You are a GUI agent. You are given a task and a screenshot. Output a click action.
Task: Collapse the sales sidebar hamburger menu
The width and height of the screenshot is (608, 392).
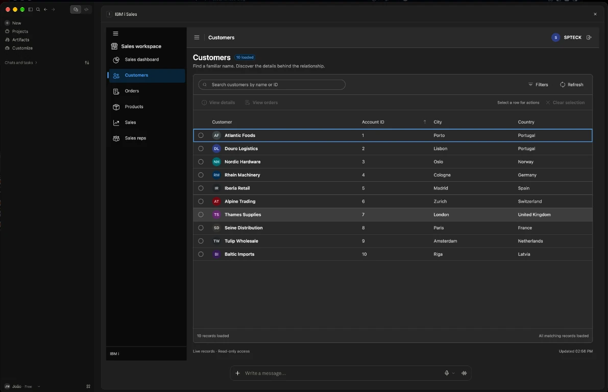115,33
